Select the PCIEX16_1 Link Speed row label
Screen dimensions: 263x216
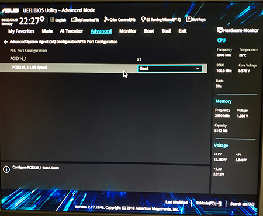coord(30,68)
